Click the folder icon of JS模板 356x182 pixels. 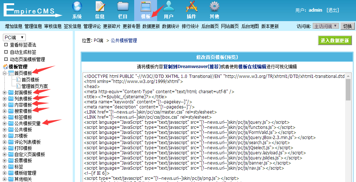pyautogui.click(x=11, y=136)
